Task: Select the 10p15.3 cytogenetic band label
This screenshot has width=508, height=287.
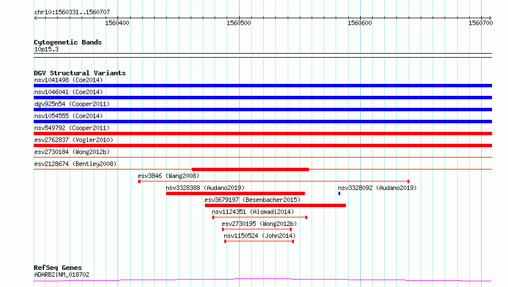Action: [x=46, y=50]
